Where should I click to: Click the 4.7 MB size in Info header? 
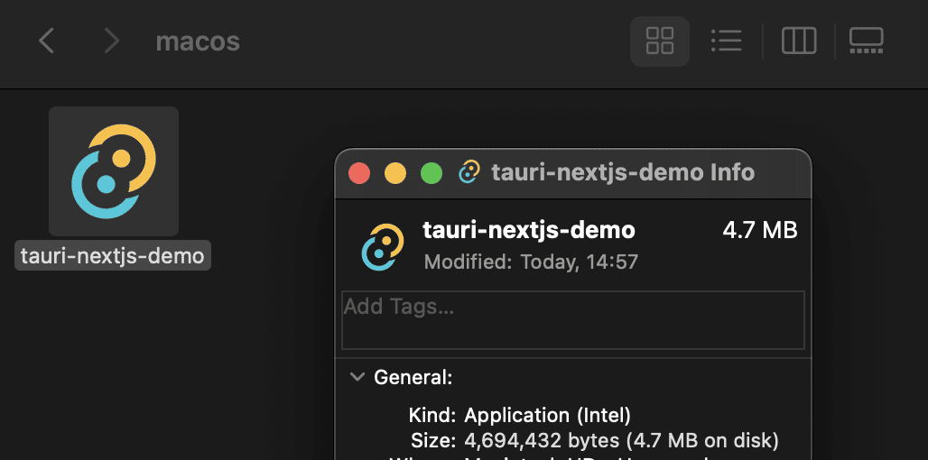(759, 230)
